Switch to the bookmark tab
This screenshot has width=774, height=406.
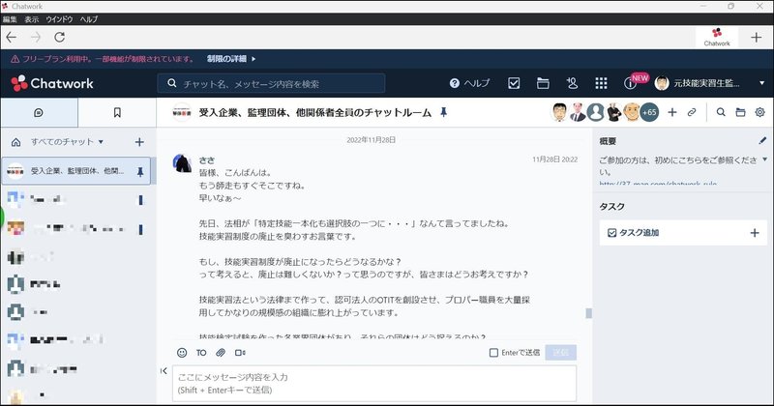click(x=117, y=112)
